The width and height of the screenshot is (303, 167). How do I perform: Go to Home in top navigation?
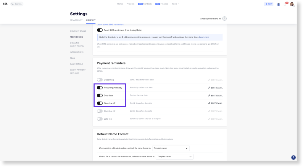pos(120,4)
